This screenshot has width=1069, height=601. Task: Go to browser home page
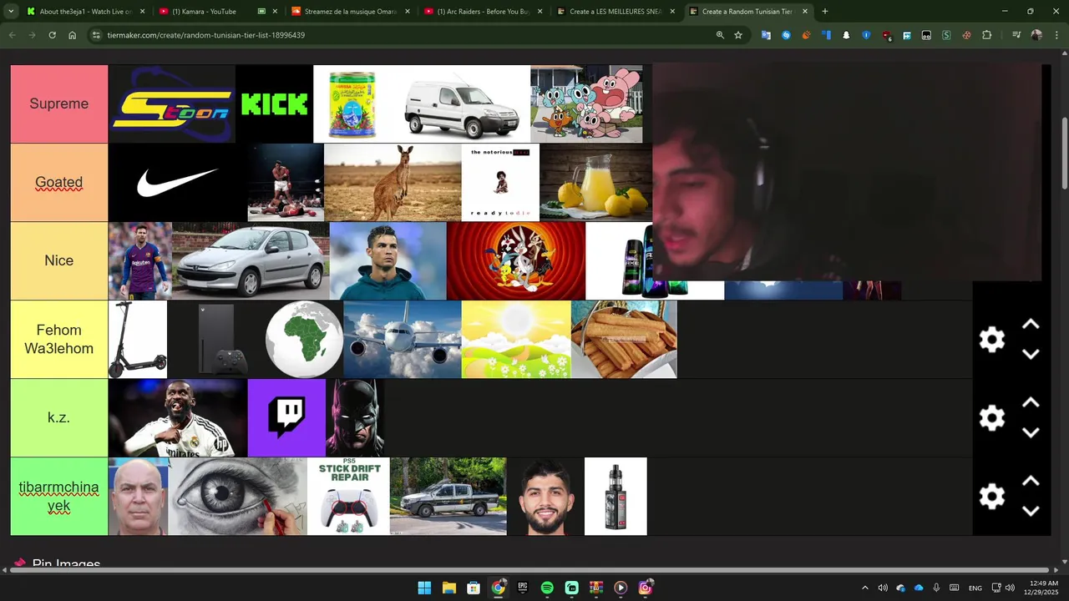tap(72, 35)
